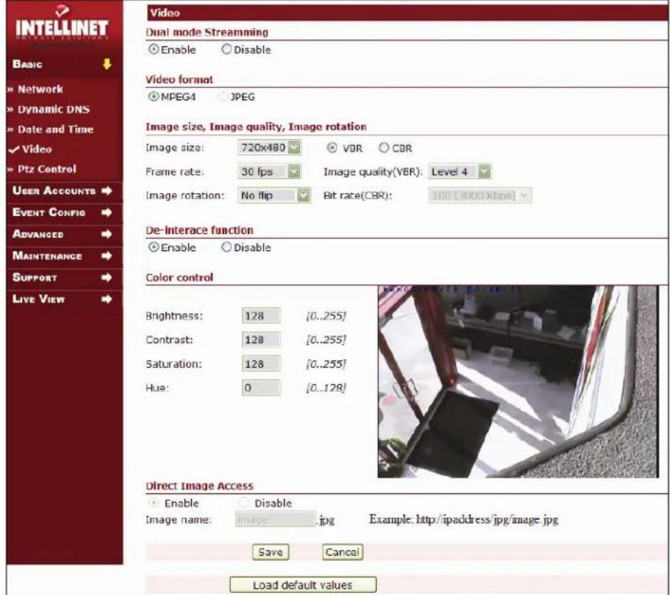Click the Color control heading
Screen dimensions: 670x595
click(x=180, y=277)
